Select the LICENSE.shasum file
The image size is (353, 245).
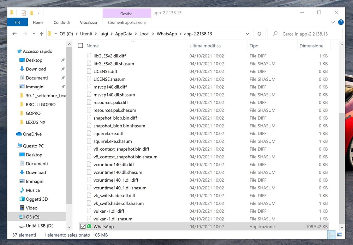click(x=109, y=79)
